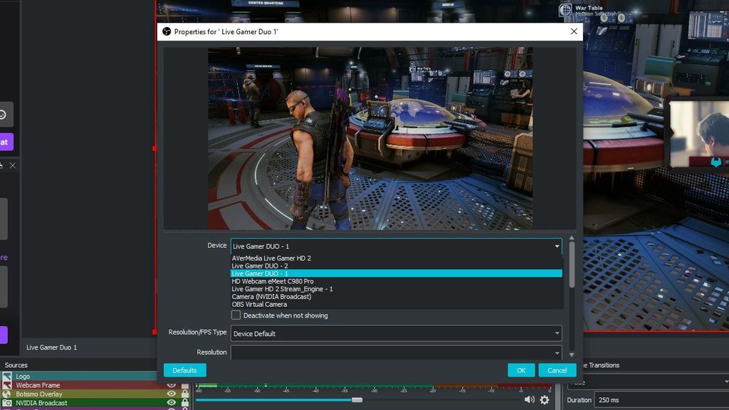Click the Defaults button
This screenshot has width=729, height=410.
184,369
